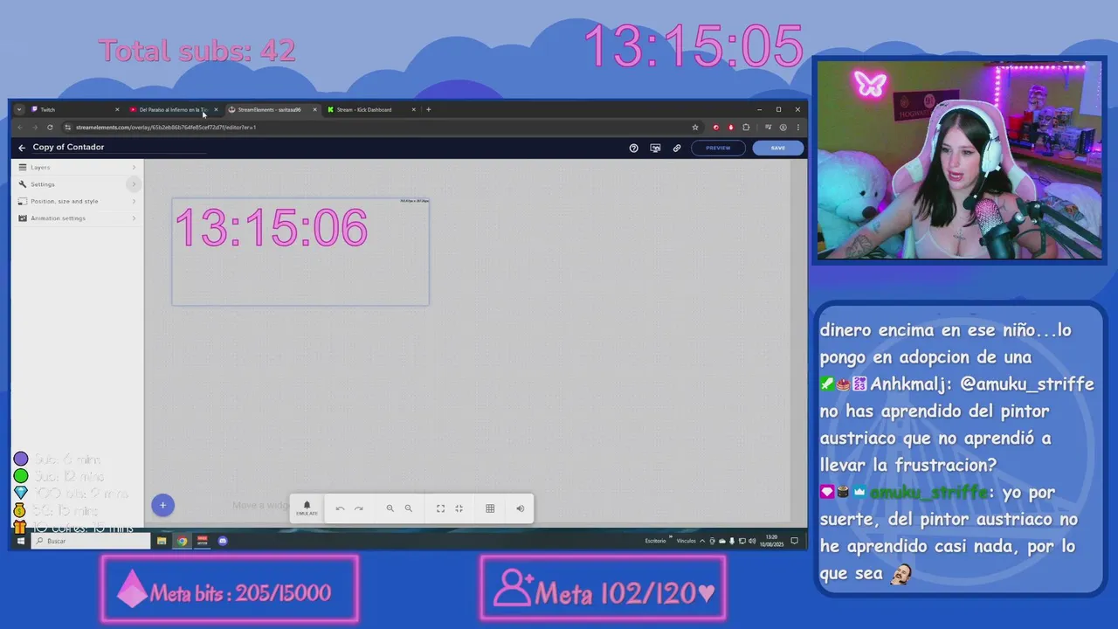
Task: Switch to the Twitch browser tab
Action: [74, 109]
